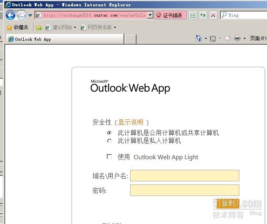The width and height of the screenshot is (267, 224).
Task: Open the recent pages dropdown arrow
Action: coord(30,15)
